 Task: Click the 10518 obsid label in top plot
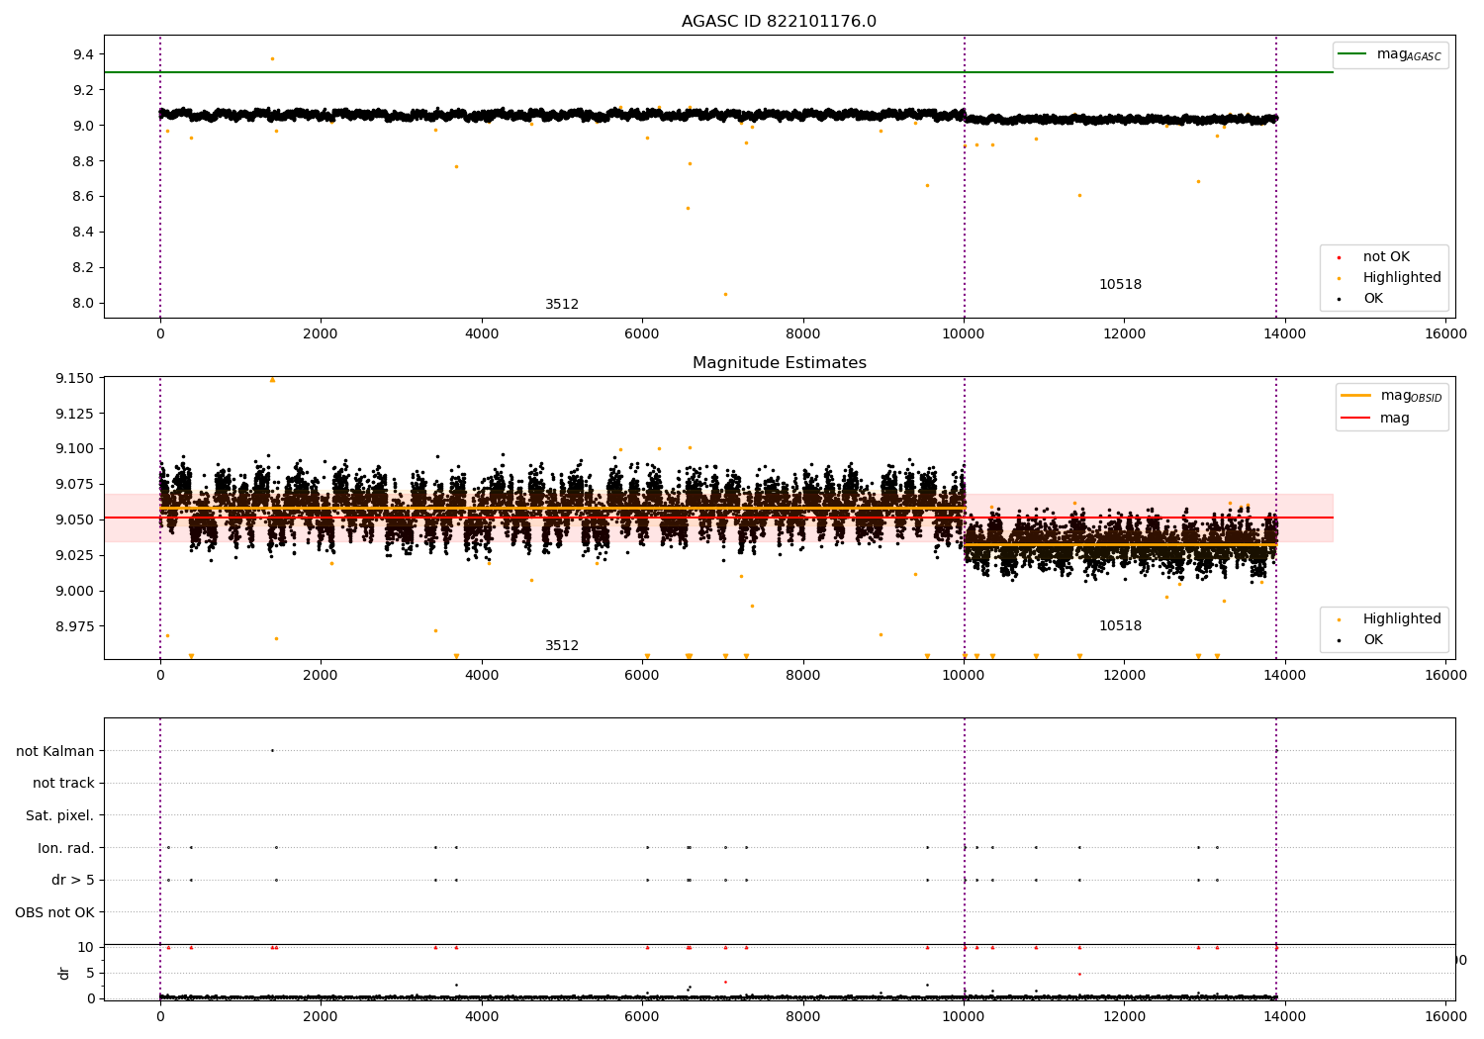tap(1120, 285)
